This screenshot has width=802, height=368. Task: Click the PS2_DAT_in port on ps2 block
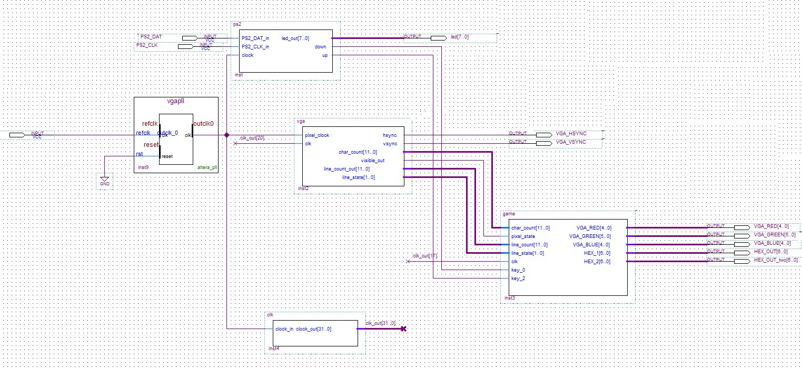coord(255,38)
